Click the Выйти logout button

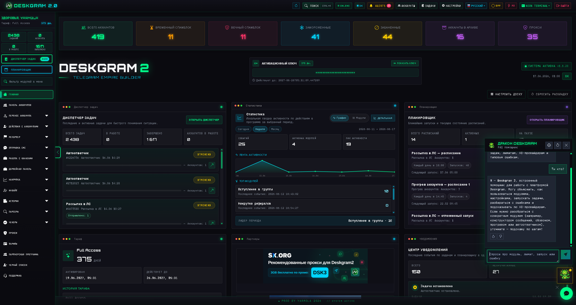[562, 6]
